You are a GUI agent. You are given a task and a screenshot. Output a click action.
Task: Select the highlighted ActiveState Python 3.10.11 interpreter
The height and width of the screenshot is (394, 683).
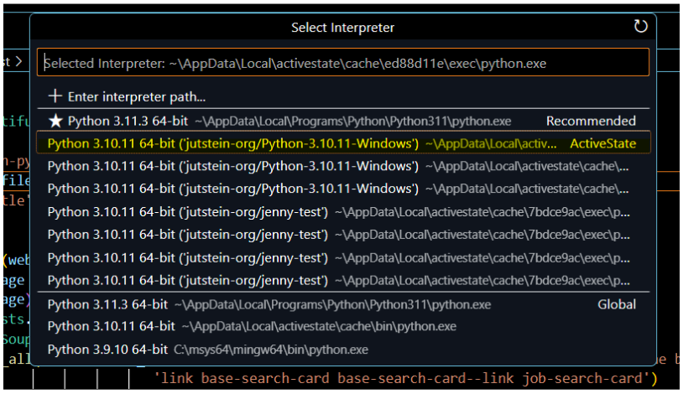coord(343,143)
